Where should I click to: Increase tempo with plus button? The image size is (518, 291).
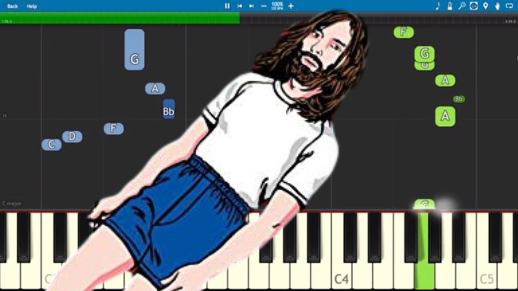(291, 6)
